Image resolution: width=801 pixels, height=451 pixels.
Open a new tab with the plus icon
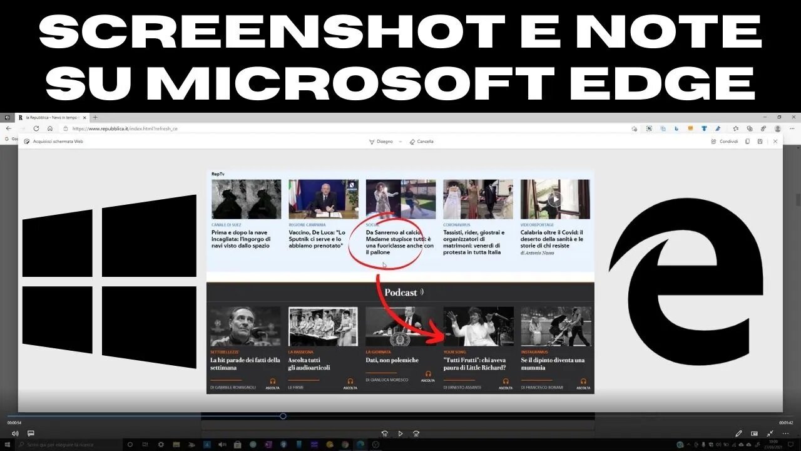pos(95,117)
